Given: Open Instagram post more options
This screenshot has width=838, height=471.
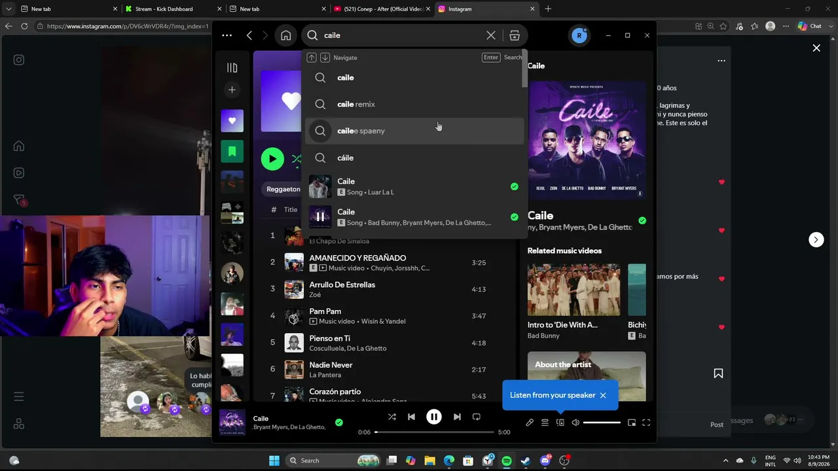Looking at the screenshot, I should (x=721, y=61).
